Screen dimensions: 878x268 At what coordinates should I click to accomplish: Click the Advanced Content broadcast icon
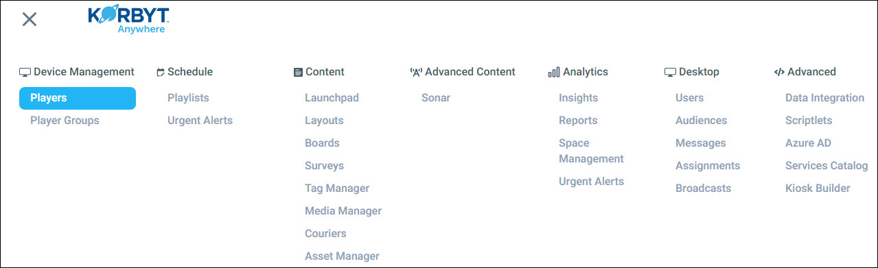click(x=415, y=72)
